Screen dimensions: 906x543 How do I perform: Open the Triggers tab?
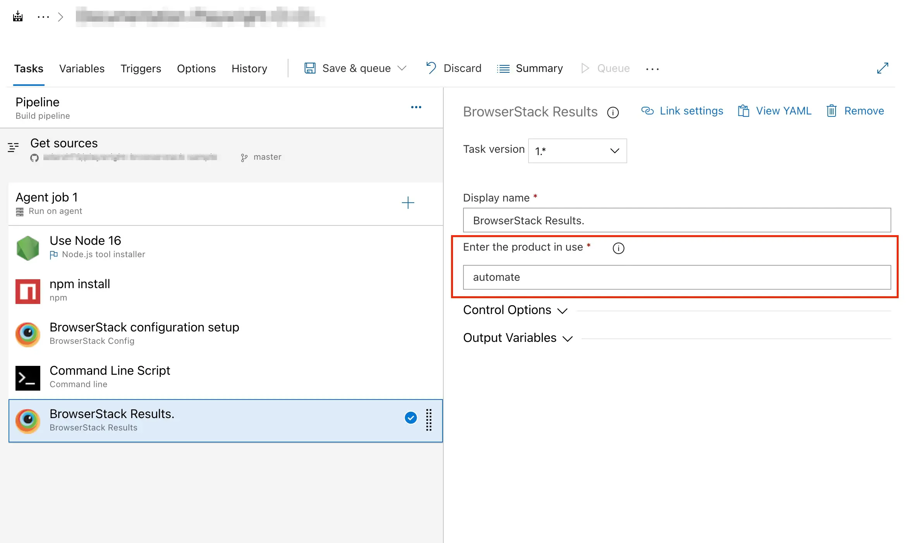pyautogui.click(x=141, y=68)
